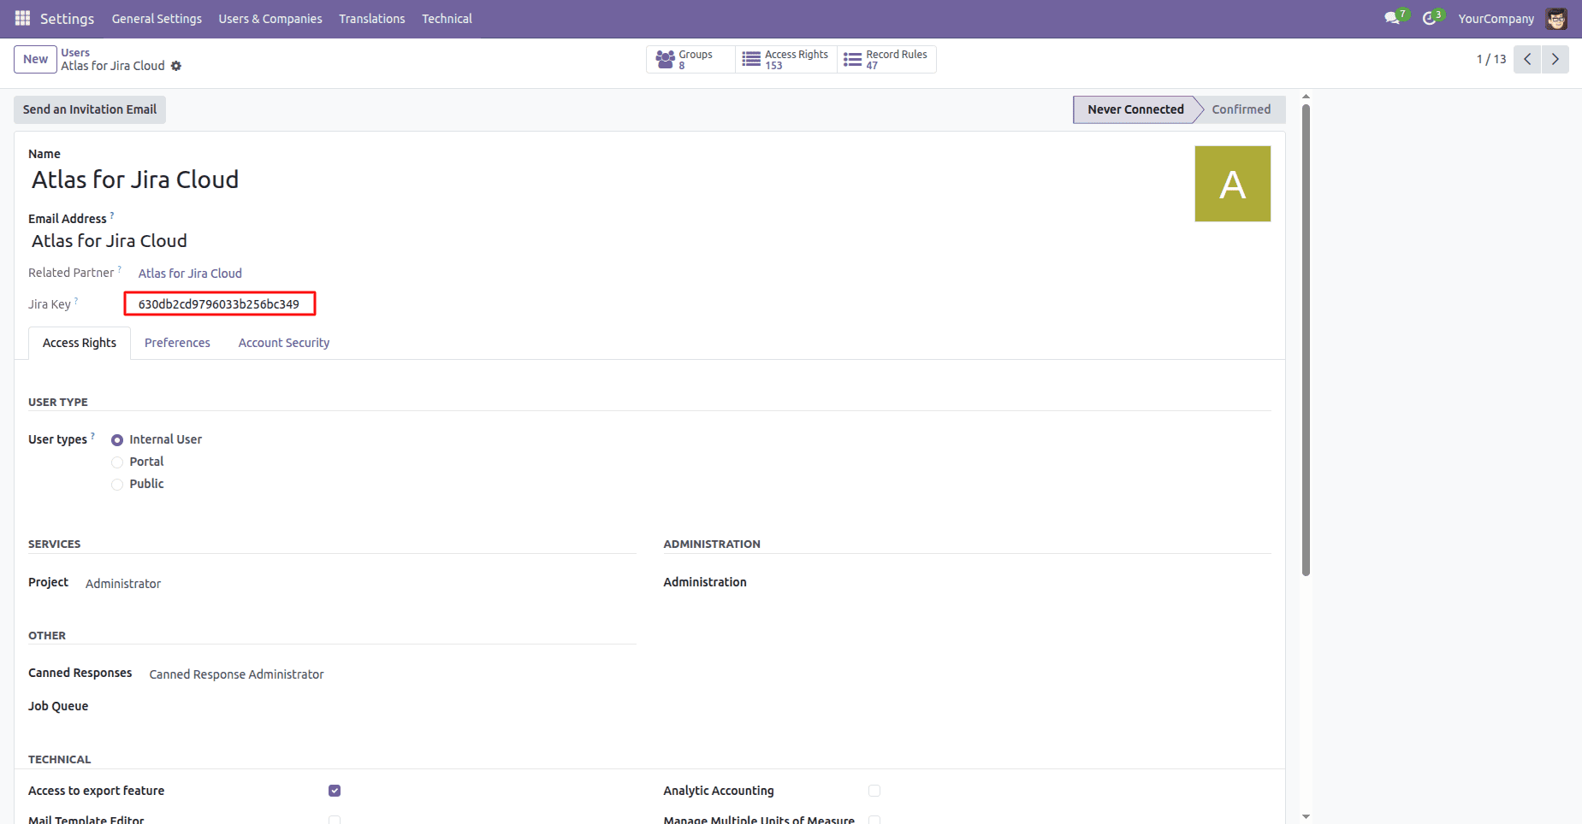The width and height of the screenshot is (1582, 824).
Task: Click the vertical scrollbar of the form
Action: pyautogui.click(x=1306, y=340)
